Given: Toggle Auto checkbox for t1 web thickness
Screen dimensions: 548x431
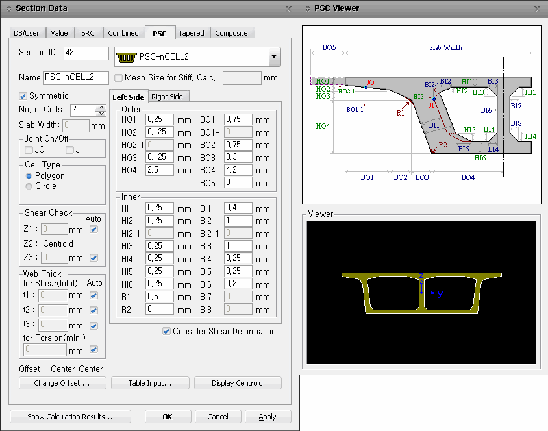Looking at the screenshot, I should point(93,296).
